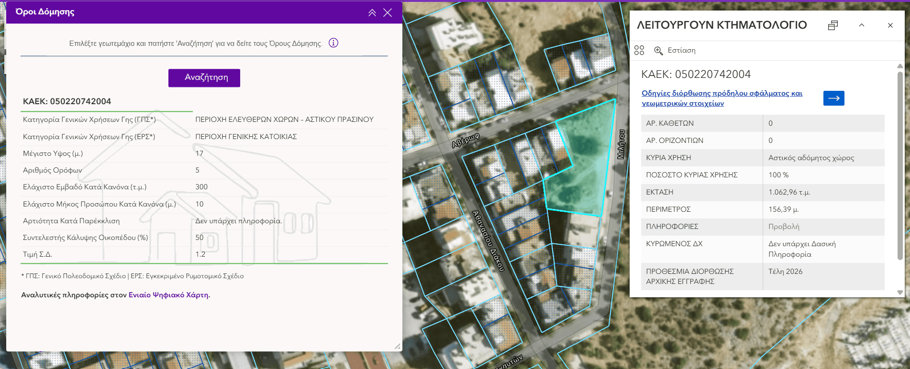
Task: Click the resize handle of Όροι Δόμησης panel
Action: click(x=397, y=346)
